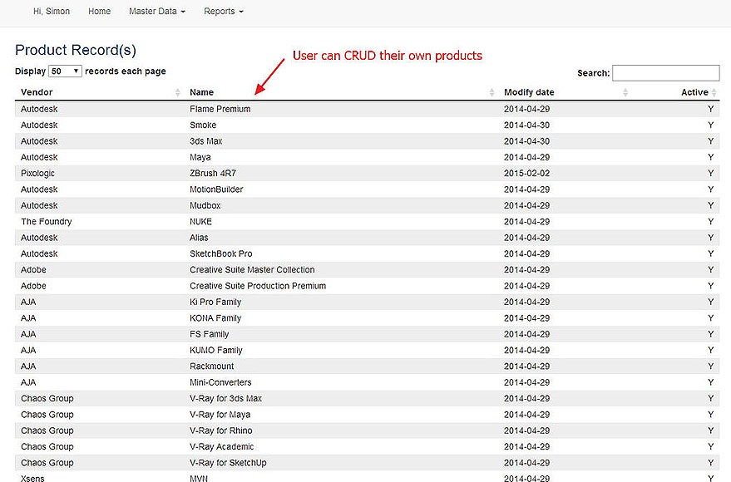This screenshot has width=731, height=482.
Task: Open the Rackmount product record
Action: (212, 366)
